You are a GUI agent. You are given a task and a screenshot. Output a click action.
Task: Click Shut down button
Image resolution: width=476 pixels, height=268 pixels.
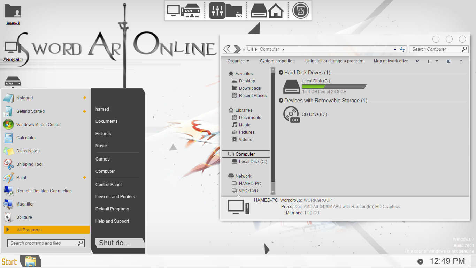119,243
